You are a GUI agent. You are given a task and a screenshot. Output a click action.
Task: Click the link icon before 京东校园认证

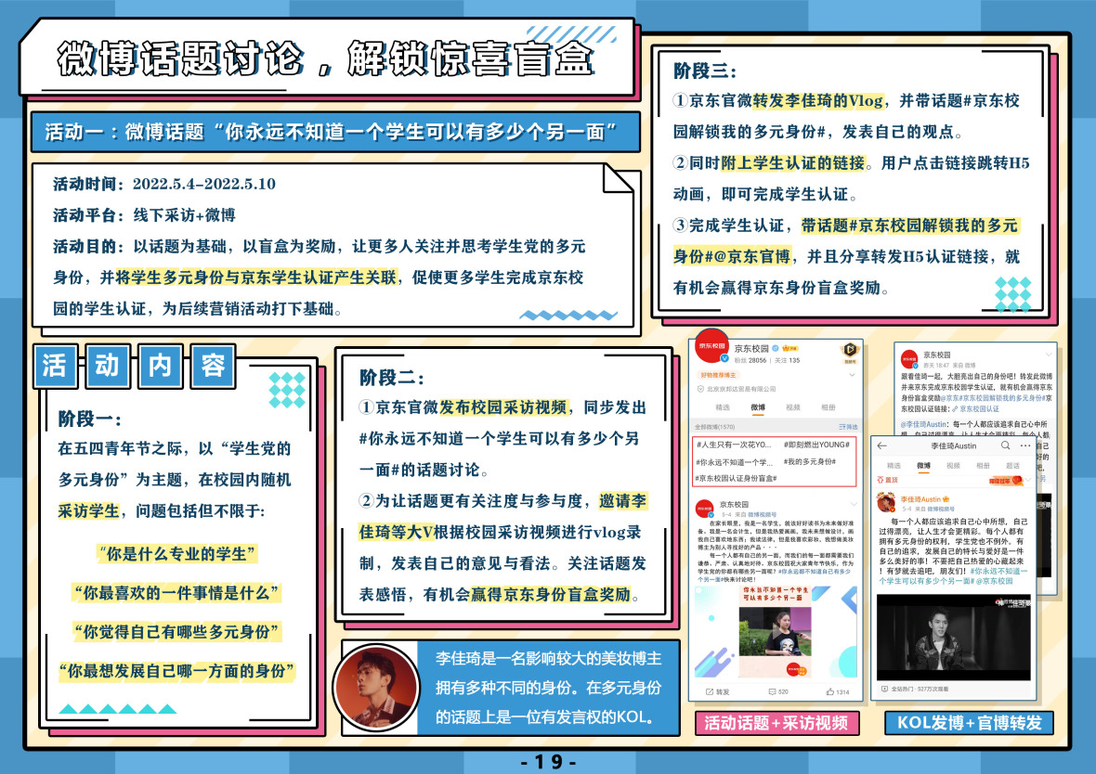tap(955, 409)
